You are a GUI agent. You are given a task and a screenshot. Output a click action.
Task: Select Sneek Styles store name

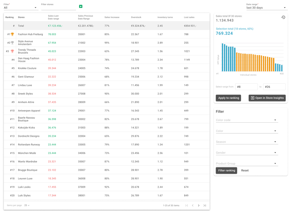coord(25,94)
